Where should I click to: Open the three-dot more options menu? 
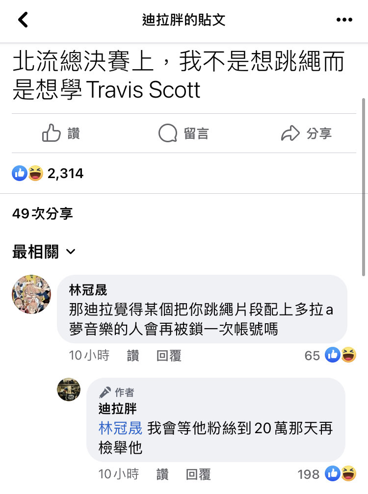(344, 20)
